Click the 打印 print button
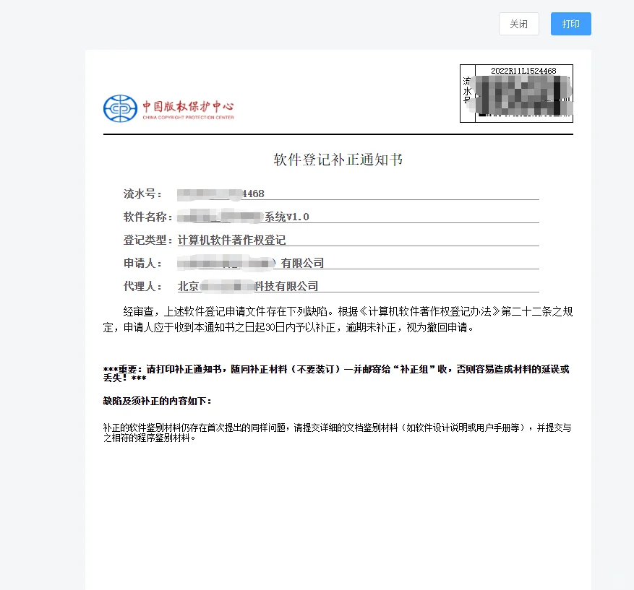 tap(570, 24)
